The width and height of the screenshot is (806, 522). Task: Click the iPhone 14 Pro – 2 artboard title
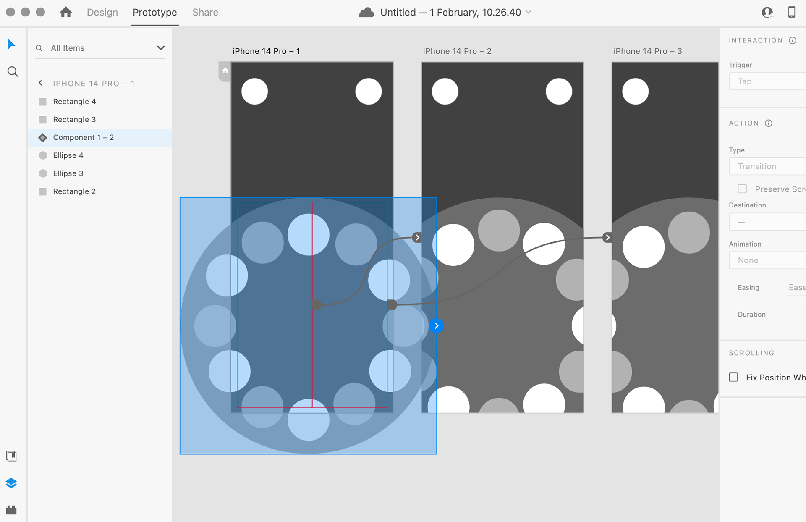(x=457, y=51)
